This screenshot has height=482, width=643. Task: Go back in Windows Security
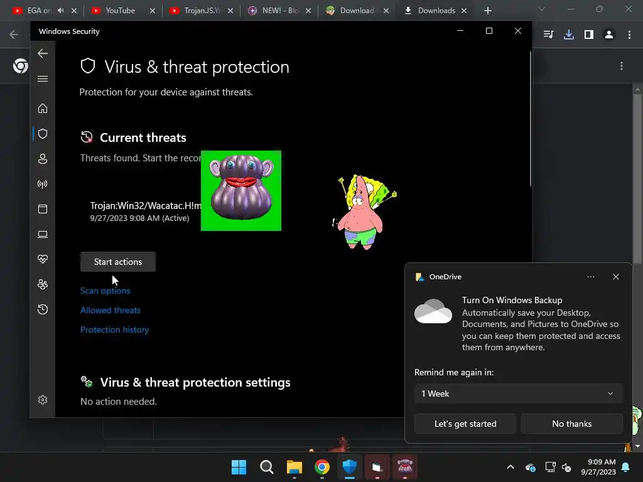point(43,53)
